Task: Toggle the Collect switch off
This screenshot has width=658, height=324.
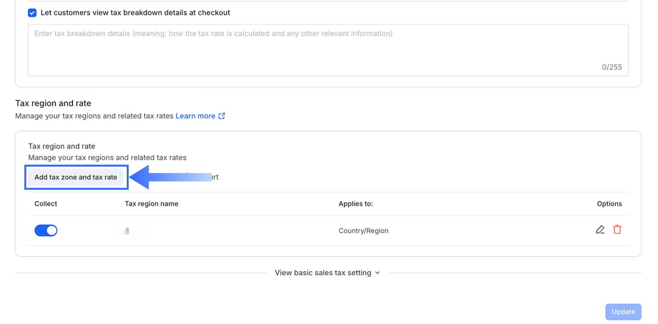Action: (46, 231)
